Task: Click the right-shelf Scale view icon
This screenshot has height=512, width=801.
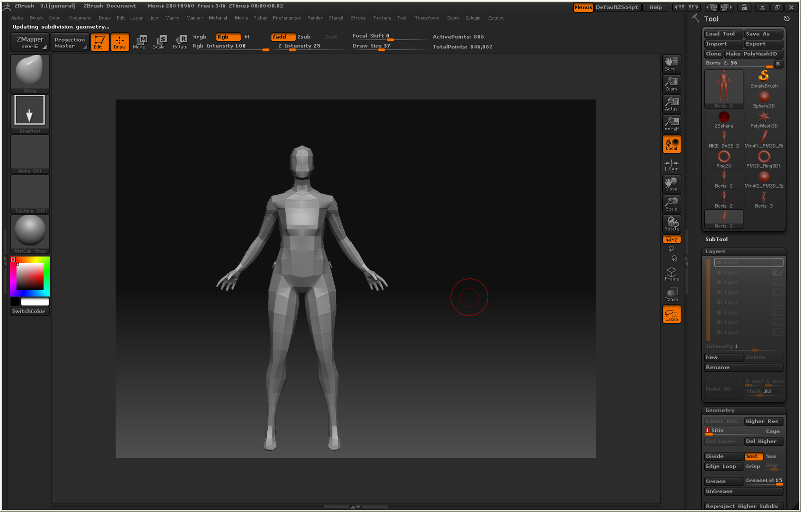Action: tap(672, 204)
